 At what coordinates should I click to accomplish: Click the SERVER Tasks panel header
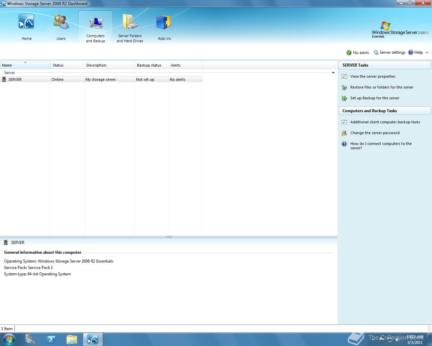point(385,65)
